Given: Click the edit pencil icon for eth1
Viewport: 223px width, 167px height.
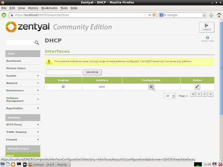Looking at the screenshot, I should (x=197, y=87).
